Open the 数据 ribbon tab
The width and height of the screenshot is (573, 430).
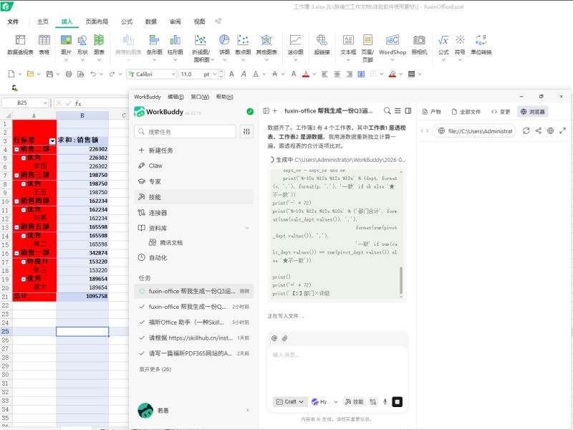tap(151, 21)
